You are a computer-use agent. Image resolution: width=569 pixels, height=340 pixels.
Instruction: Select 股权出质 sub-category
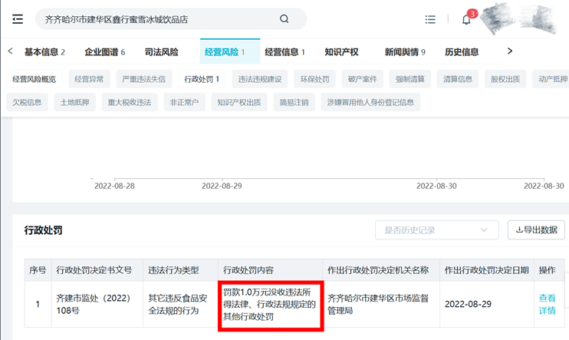click(505, 79)
